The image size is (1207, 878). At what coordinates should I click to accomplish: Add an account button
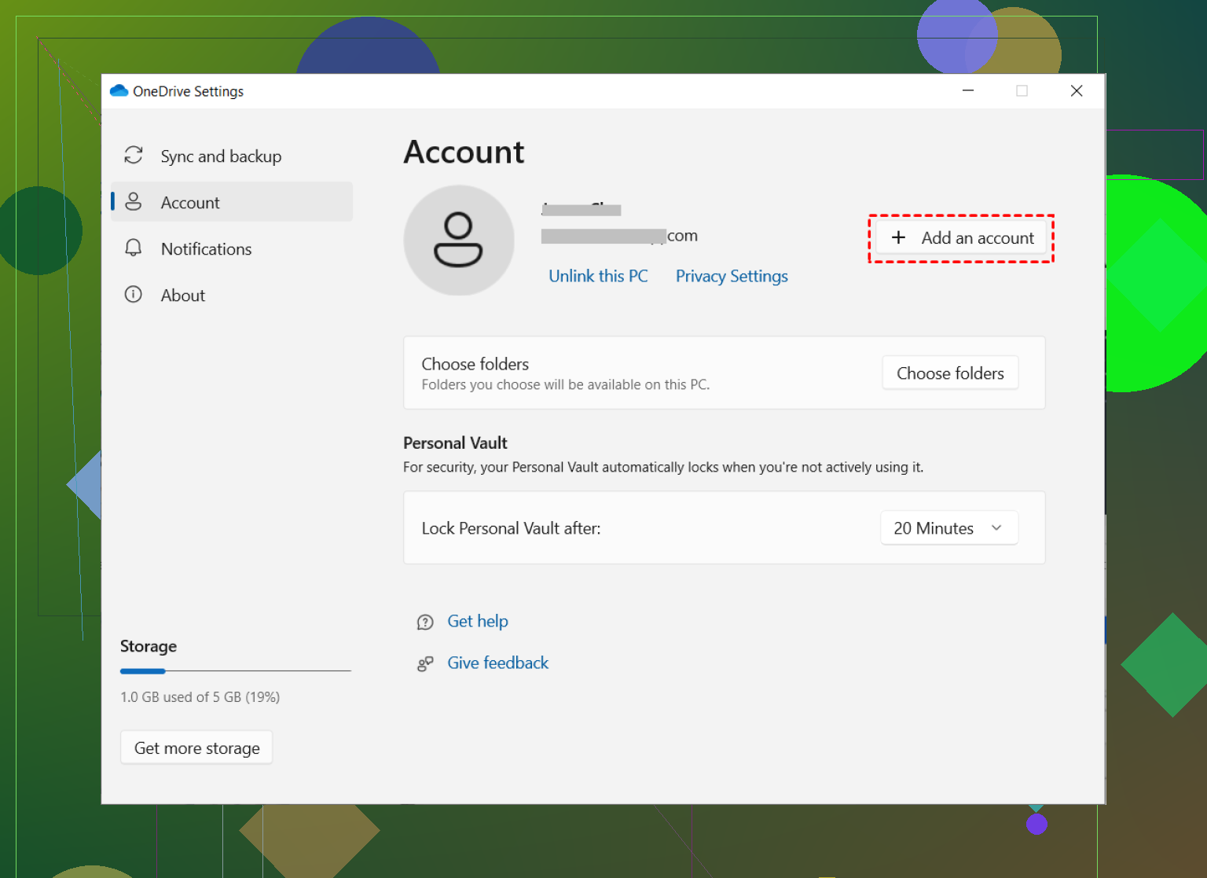click(x=961, y=238)
